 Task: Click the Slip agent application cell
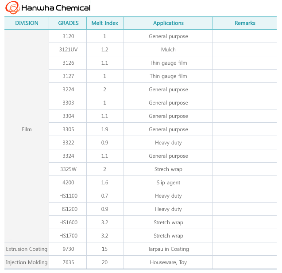[x=168, y=183]
